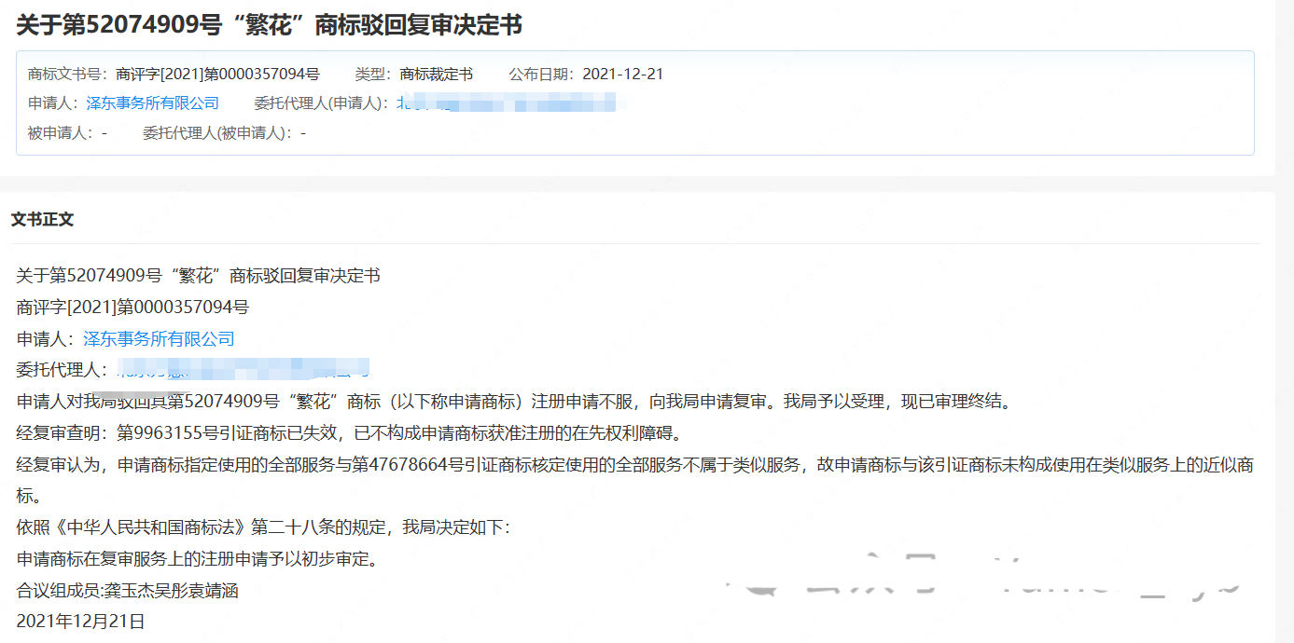
Task: Open 泽东事务所有限公司 link in document body
Action: point(159,339)
